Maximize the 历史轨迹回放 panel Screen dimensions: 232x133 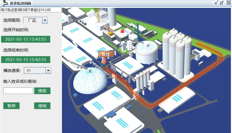pos(222,3)
